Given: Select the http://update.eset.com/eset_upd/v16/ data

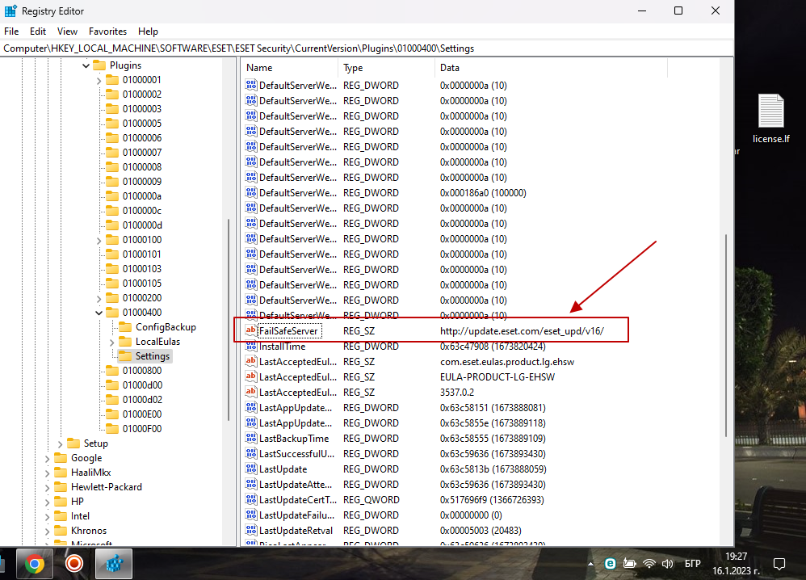Looking at the screenshot, I should click(x=522, y=331).
